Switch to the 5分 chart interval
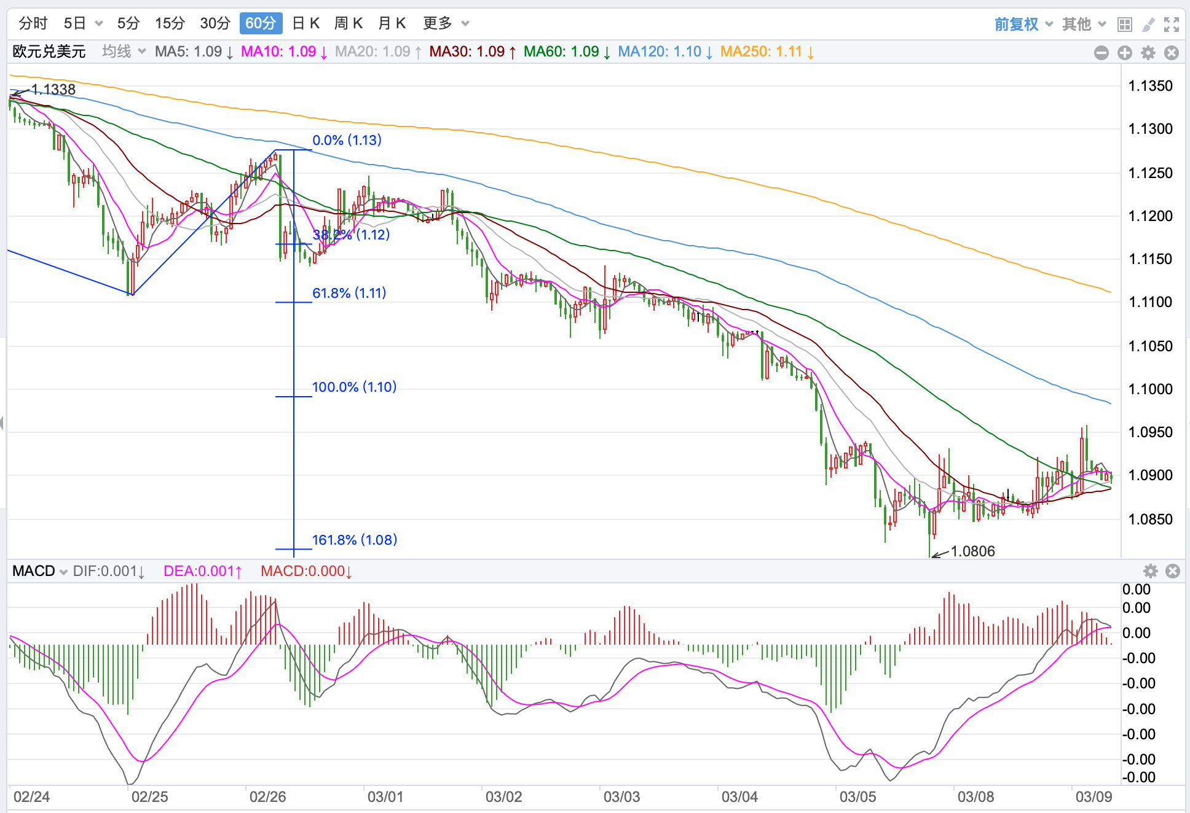Viewport: 1190px width, 813px height. click(x=128, y=23)
